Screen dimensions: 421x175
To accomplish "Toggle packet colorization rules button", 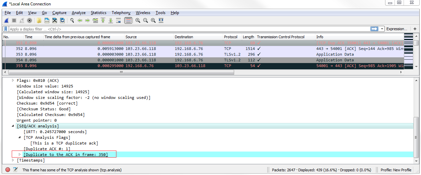I will click(x=128, y=20).
